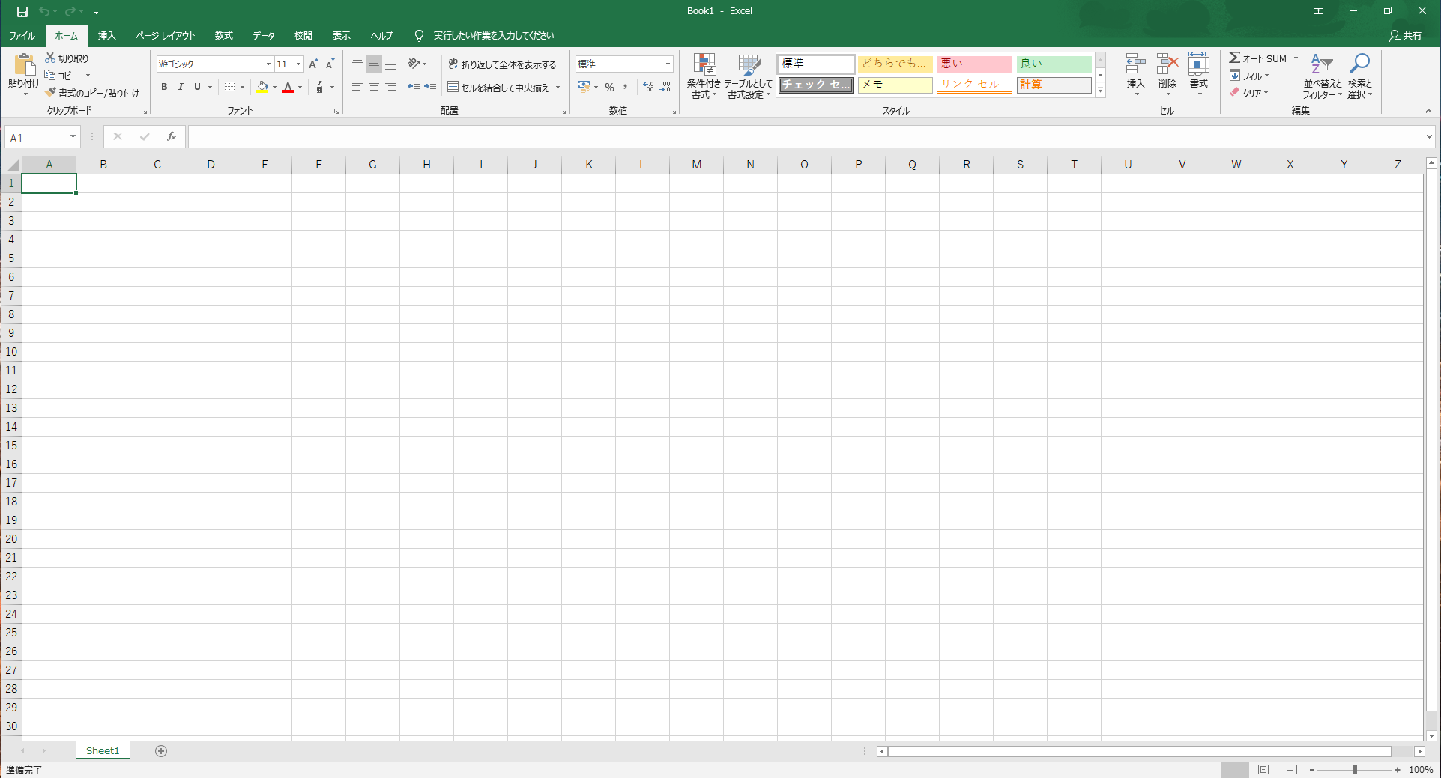Screen dimensions: 1441x778
Task: Add a new sheet with plus icon
Action: [161, 751]
